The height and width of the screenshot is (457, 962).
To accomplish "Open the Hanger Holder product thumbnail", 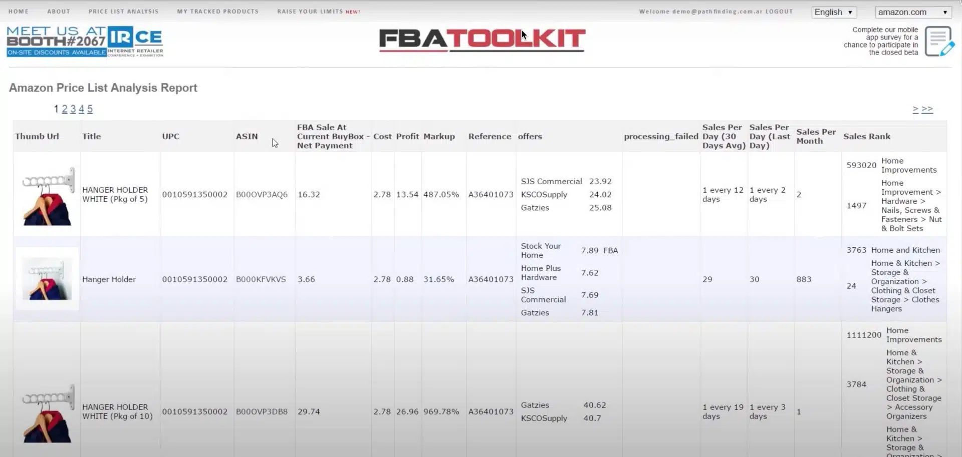I will tap(47, 279).
